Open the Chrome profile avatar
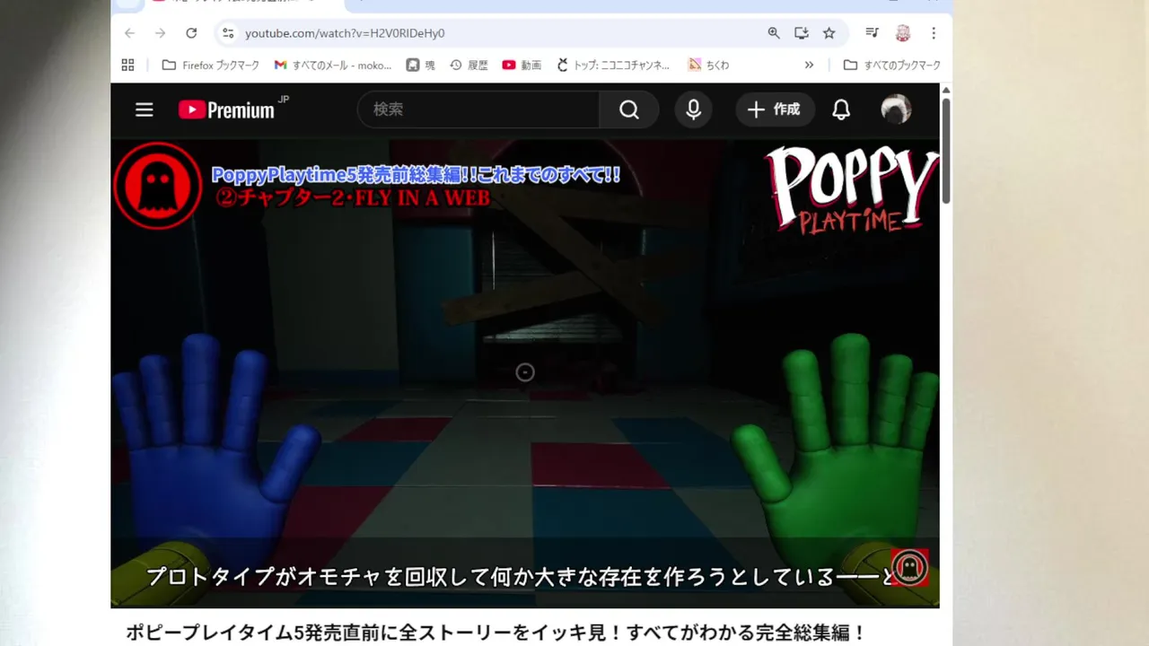This screenshot has width=1149, height=646. [903, 33]
